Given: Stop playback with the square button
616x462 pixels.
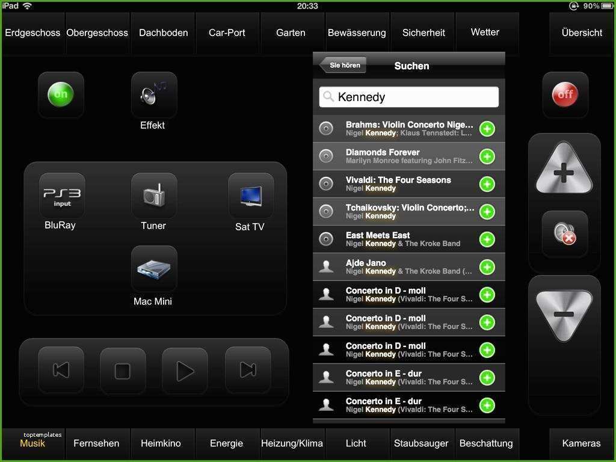Looking at the screenshot, I should (x=123, y=371).
